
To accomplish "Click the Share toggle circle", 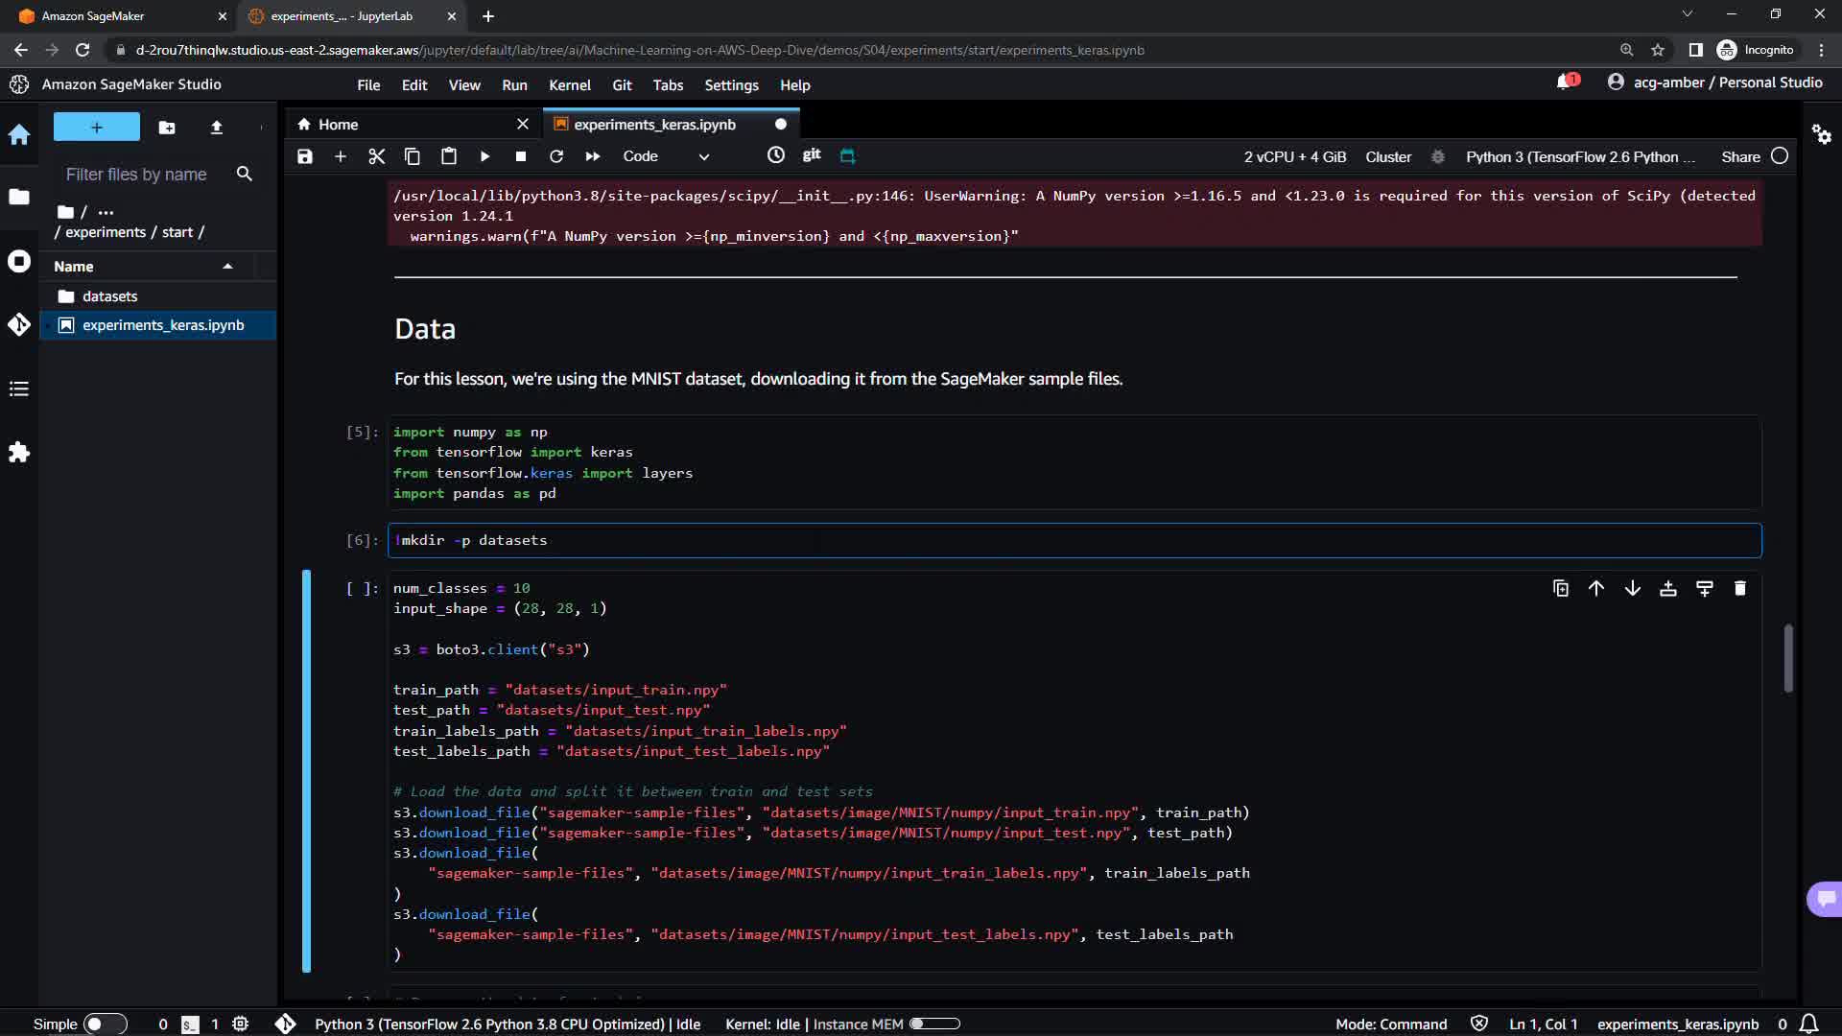I will (1779, 156).
